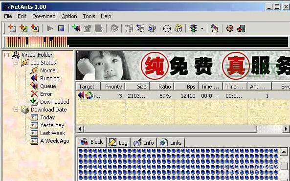Viewport: 290px width, 181px height.
Task: Select the Last Week date filter
Action: coord(52,133)
